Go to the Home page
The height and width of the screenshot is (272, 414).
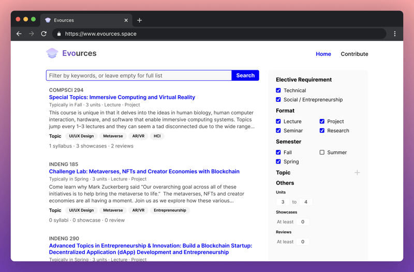click(323, 54)
